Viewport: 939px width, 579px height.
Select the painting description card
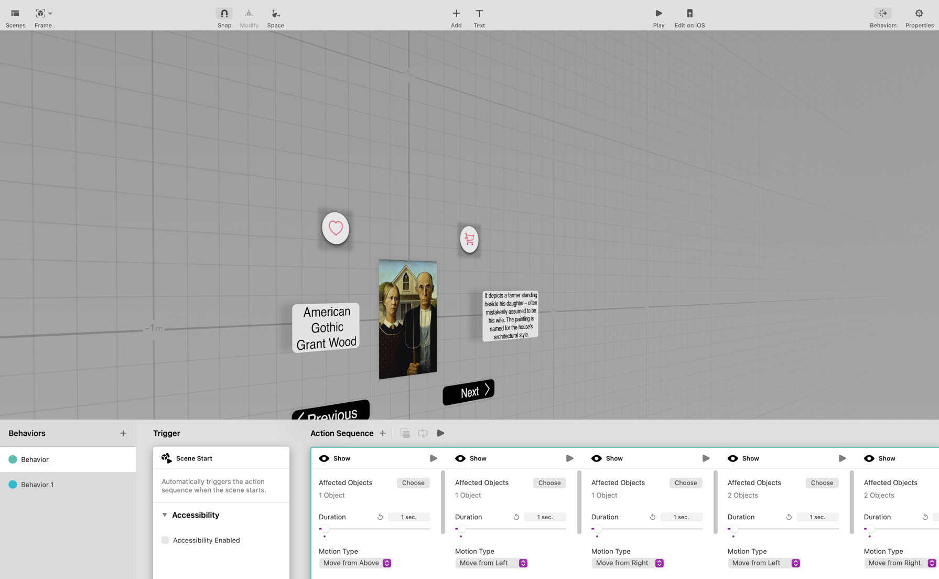510,316
